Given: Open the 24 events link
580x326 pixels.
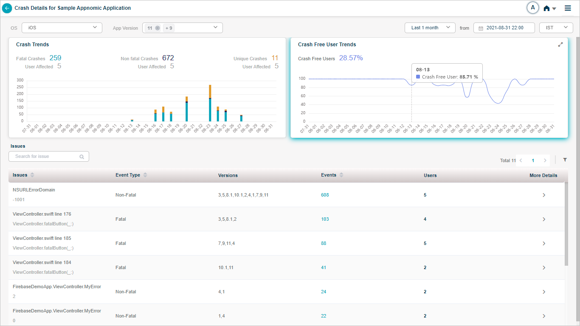Looking at the screenshot, I should [324, 292].
